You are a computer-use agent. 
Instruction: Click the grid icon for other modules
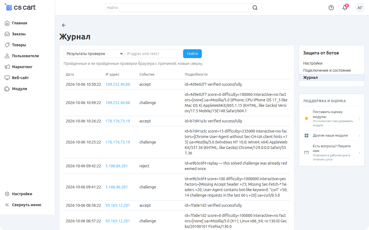coord(306,136)
